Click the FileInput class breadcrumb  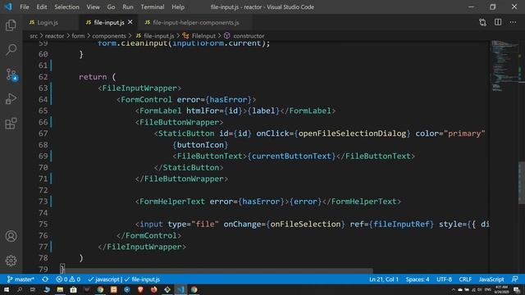pos(203,36)
